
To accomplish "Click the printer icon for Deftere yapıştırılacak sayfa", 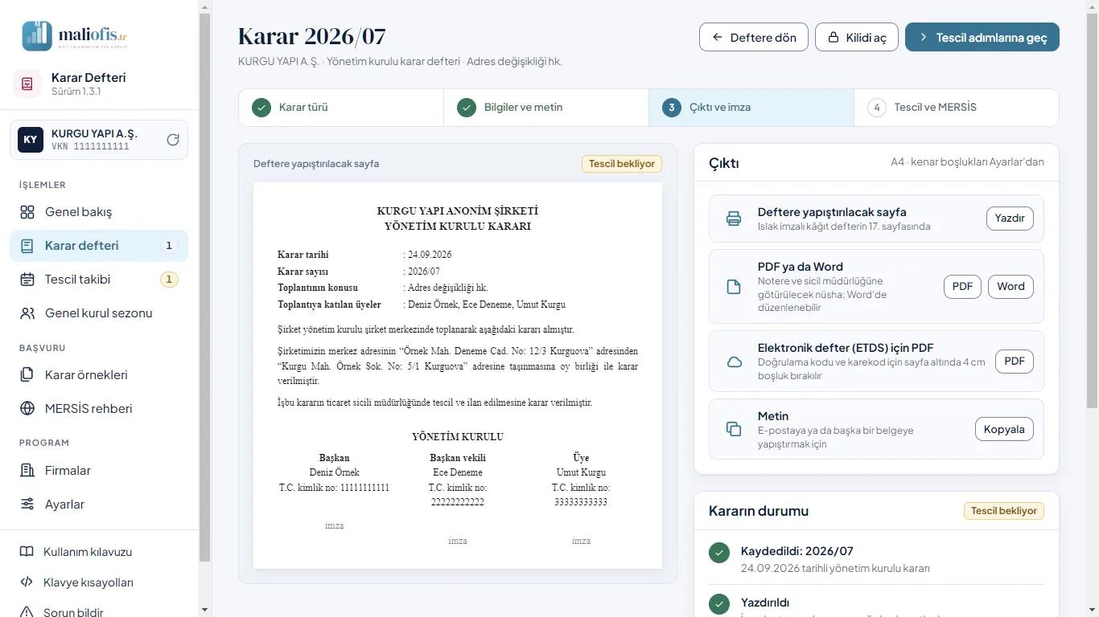I will click(734, 219).
